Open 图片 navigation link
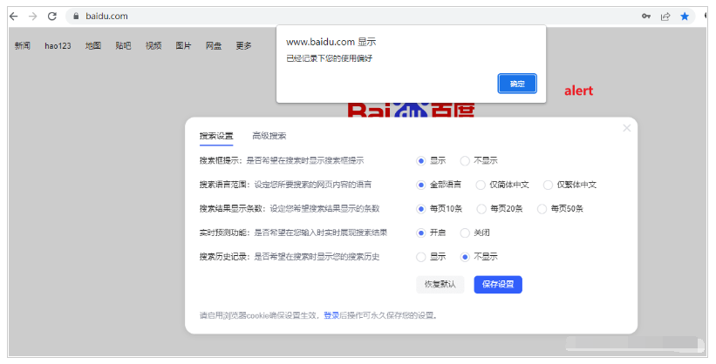The image size is (716, 364). click(183, 45)
